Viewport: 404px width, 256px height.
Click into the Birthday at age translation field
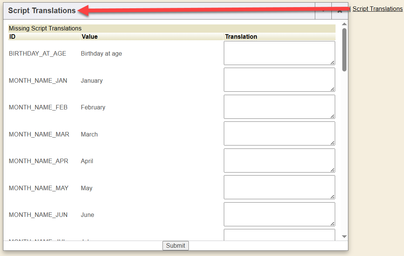(279, 53)
